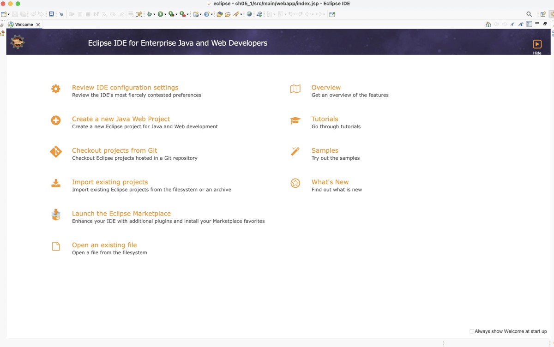Open the 'Open an existing file' link
The height and width of the screenshot is (347, 554).
pos(104,245)
